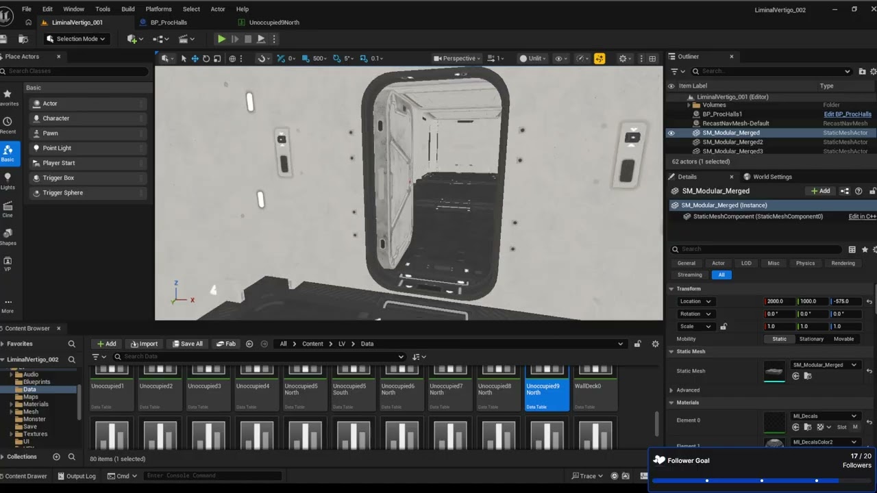
Task: Click the Outliner settings gear icon
Action: (872, 71)
